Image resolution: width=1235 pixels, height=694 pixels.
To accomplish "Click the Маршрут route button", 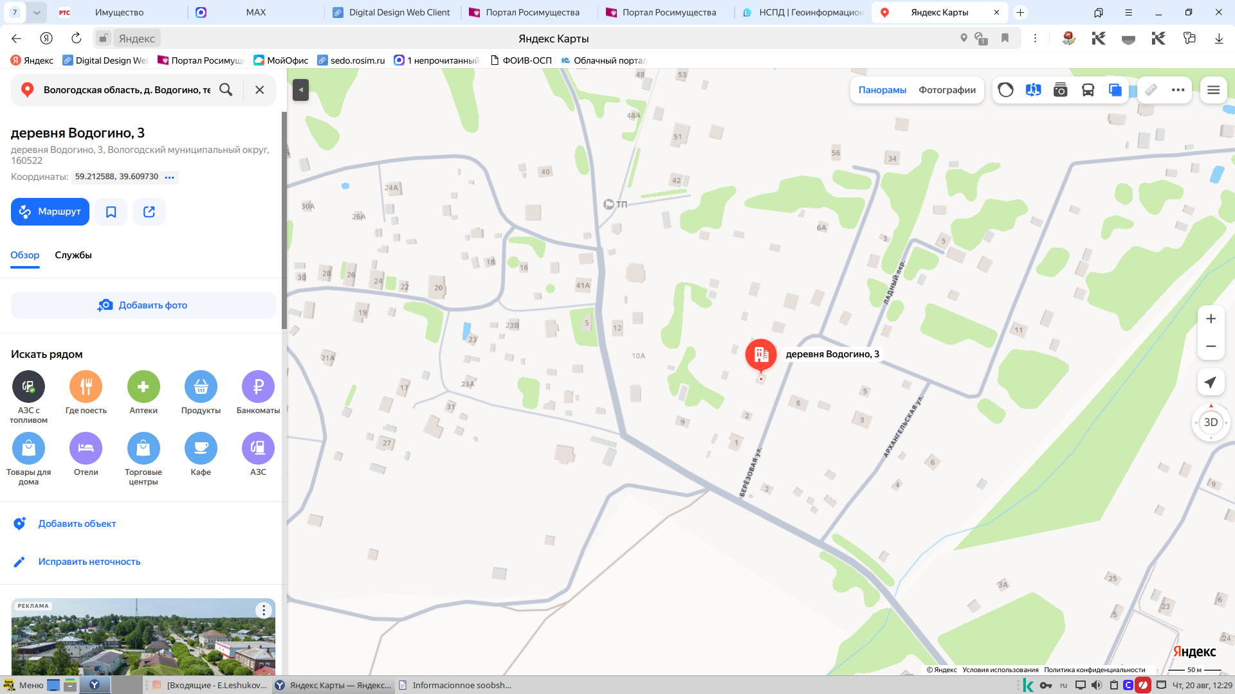I will pyautogui.click(x=50, y=211).
